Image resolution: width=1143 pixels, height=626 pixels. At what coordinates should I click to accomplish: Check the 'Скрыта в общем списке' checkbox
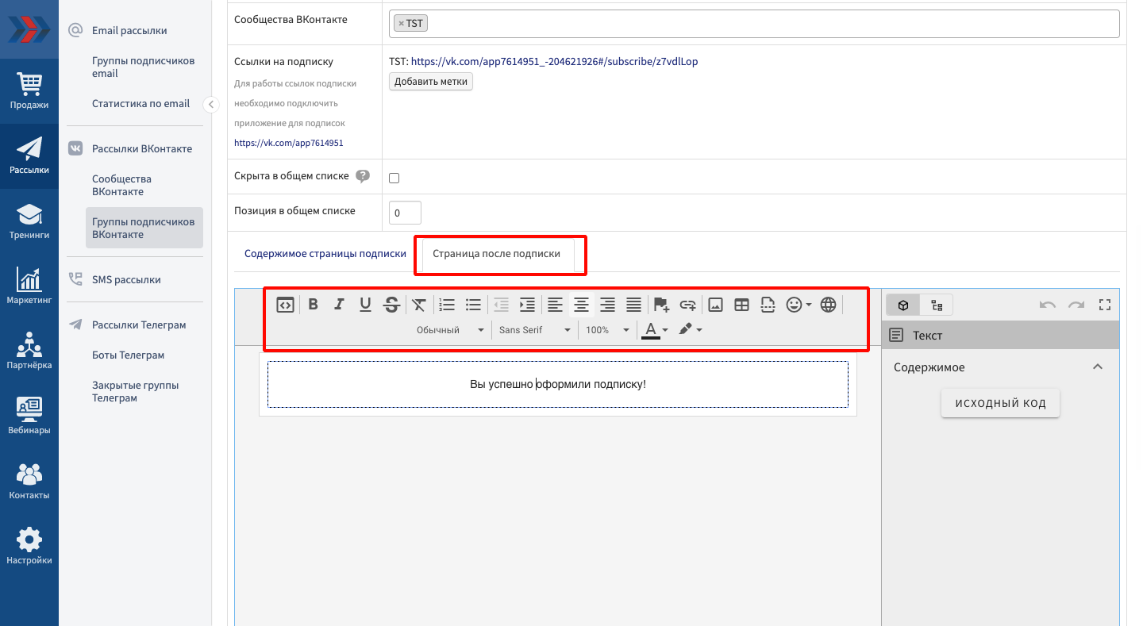pyautogui.click(x=394, y=178)
